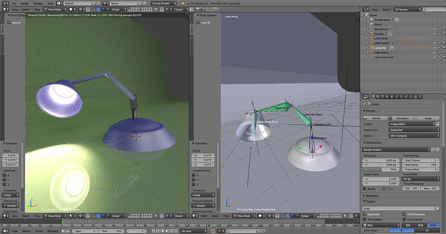Enable the Placeholders checkbox

tap(365, 219)
